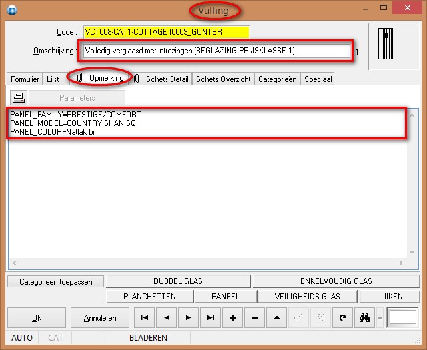This screenshot has height=350, width=427.
Task: Refresh data with the circular arrow button
Action: (342, 317)
